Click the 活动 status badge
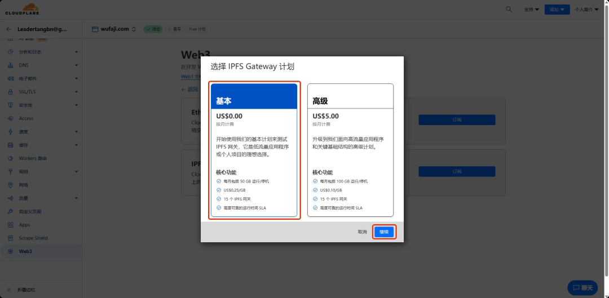Viewport: 609px width, 298px height. coord(153,29)
